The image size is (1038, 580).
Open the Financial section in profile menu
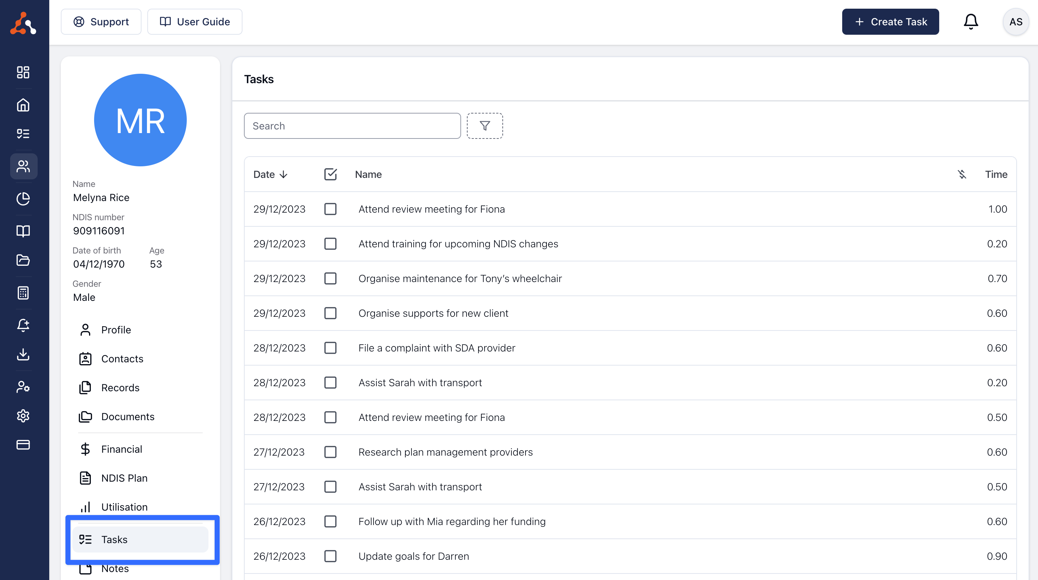[121, 449]
